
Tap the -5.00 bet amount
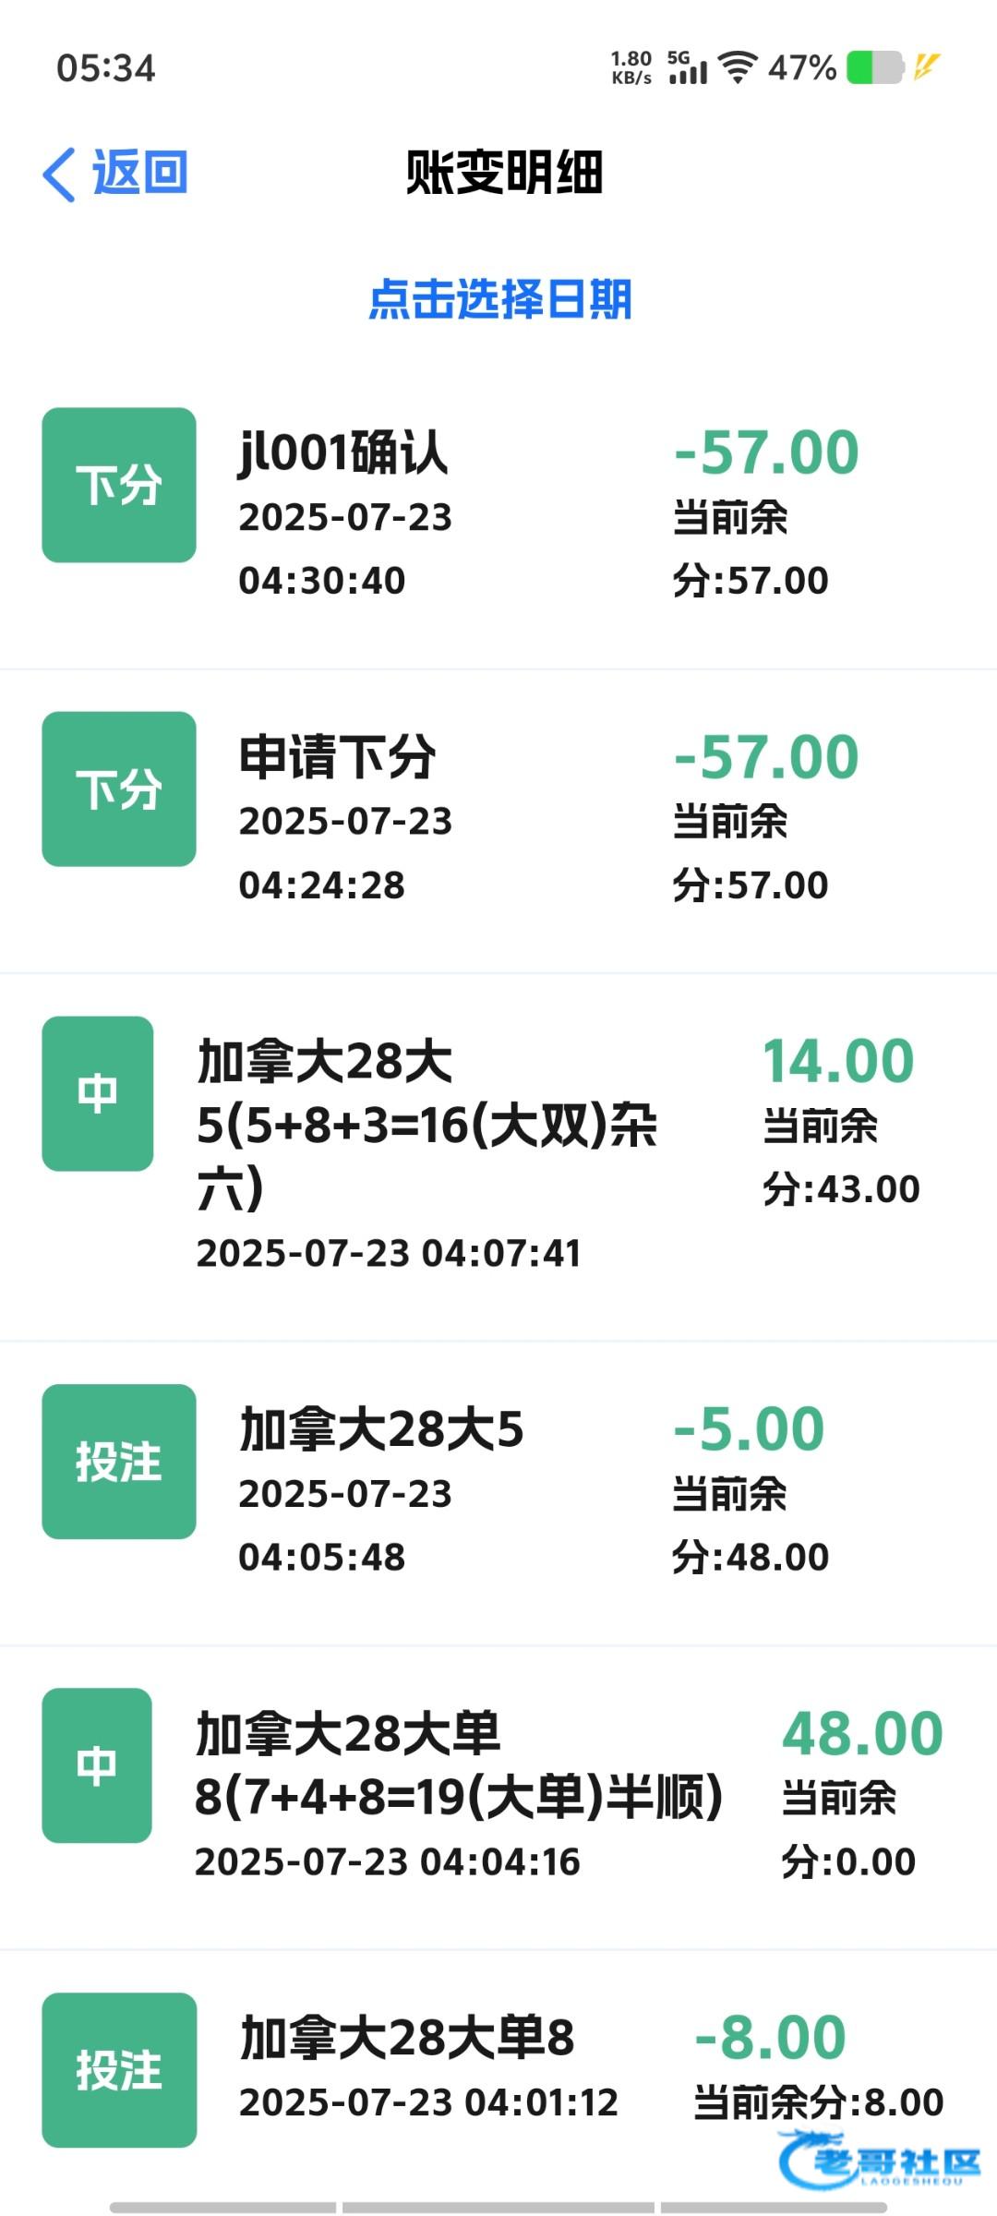[x=749, y=1429]
